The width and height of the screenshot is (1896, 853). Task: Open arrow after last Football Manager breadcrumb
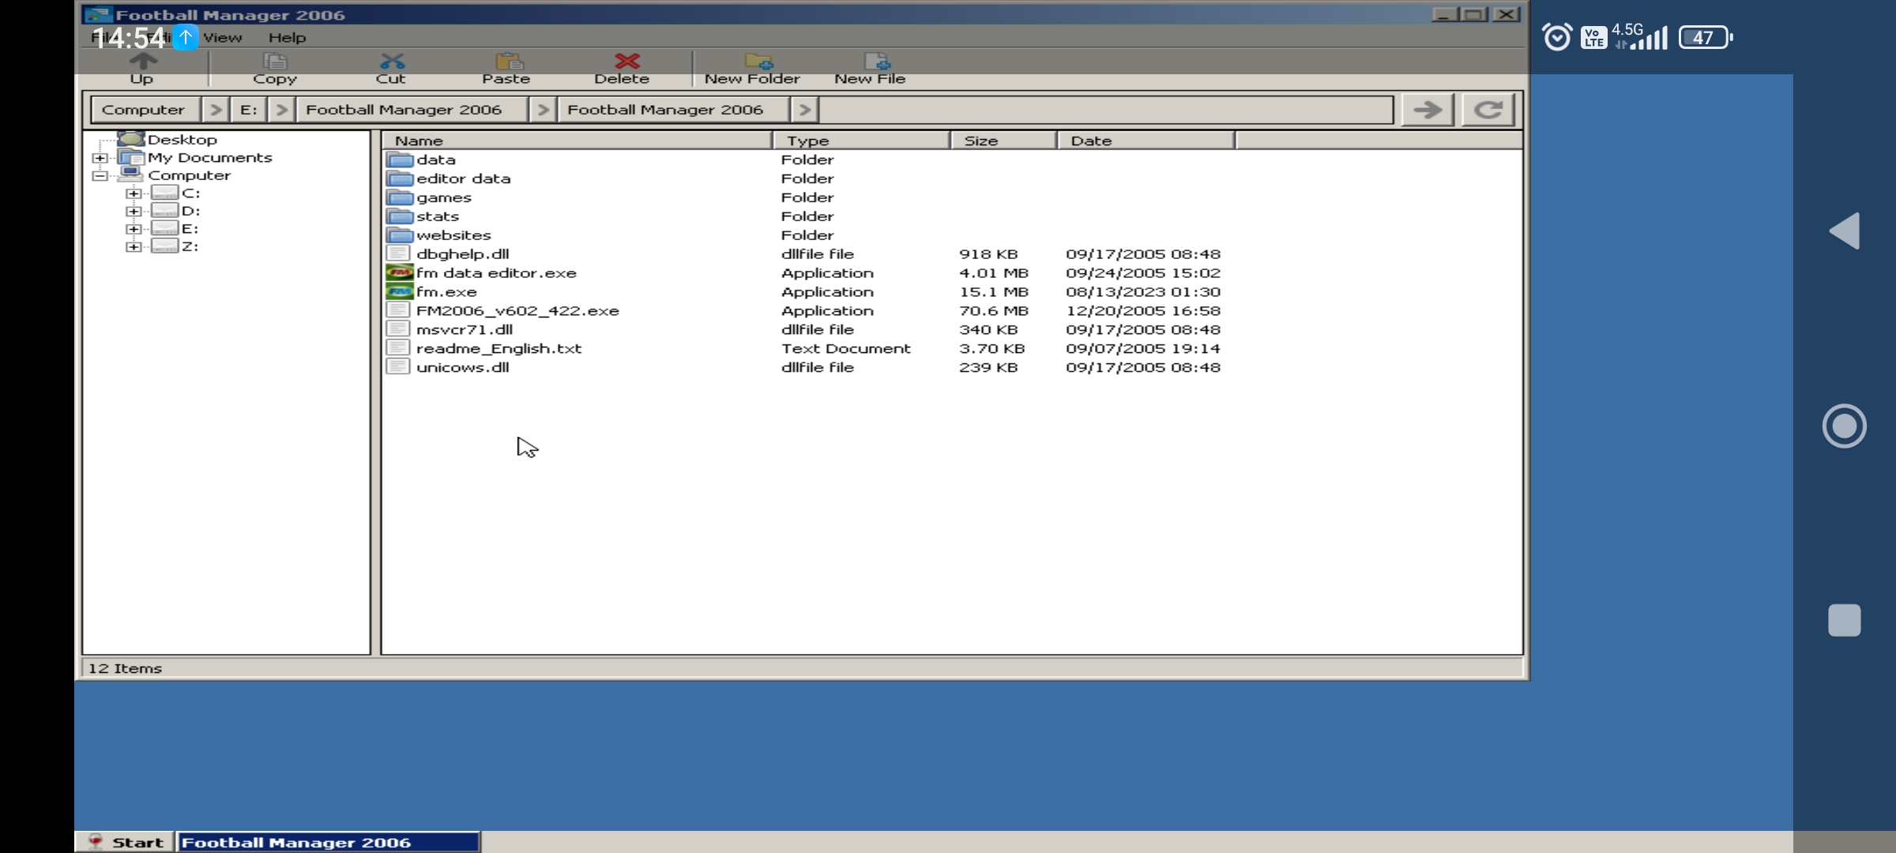click(x=804, y=110)
